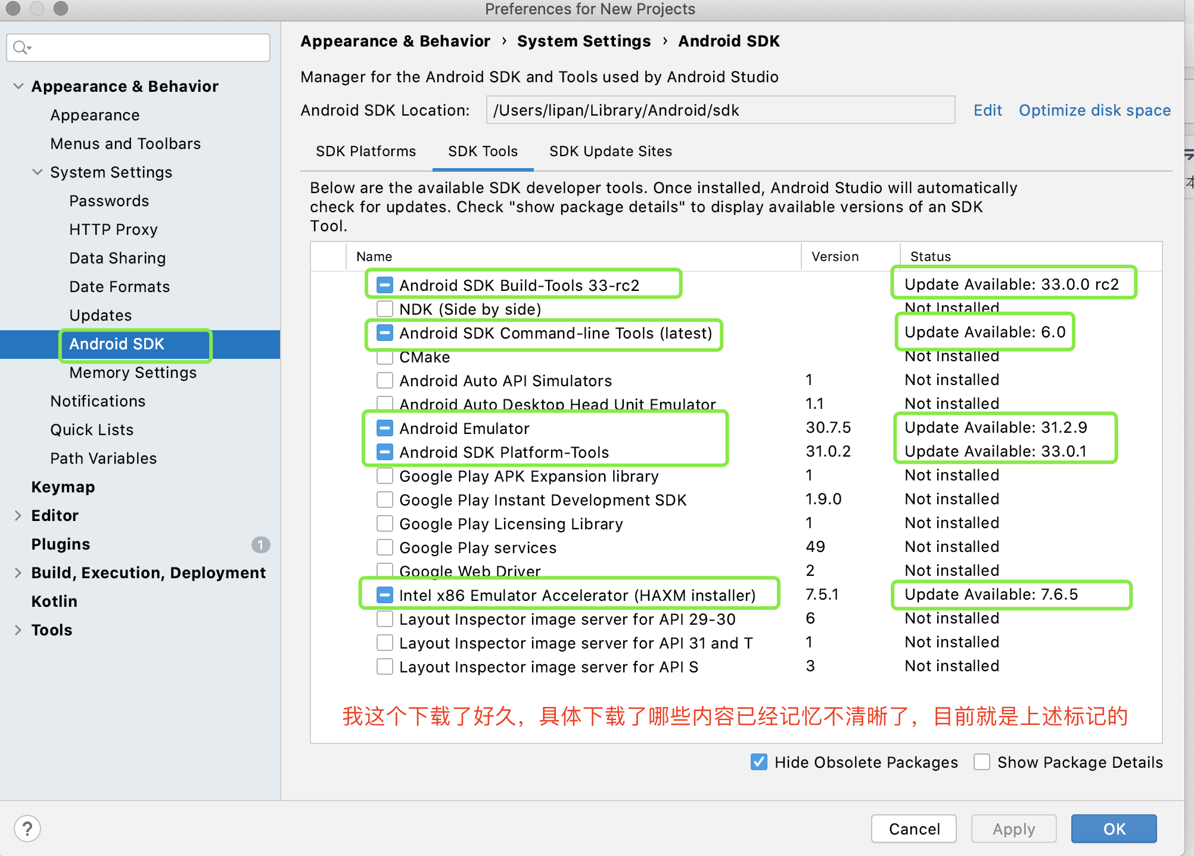Click the Status column header
Image resolution: width=1194 pixels, height=856 pixels.
tap(931, 256)
